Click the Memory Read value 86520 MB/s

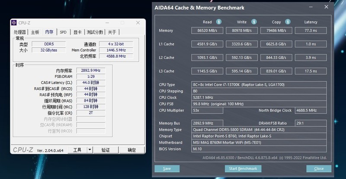(x=207, y=30)
